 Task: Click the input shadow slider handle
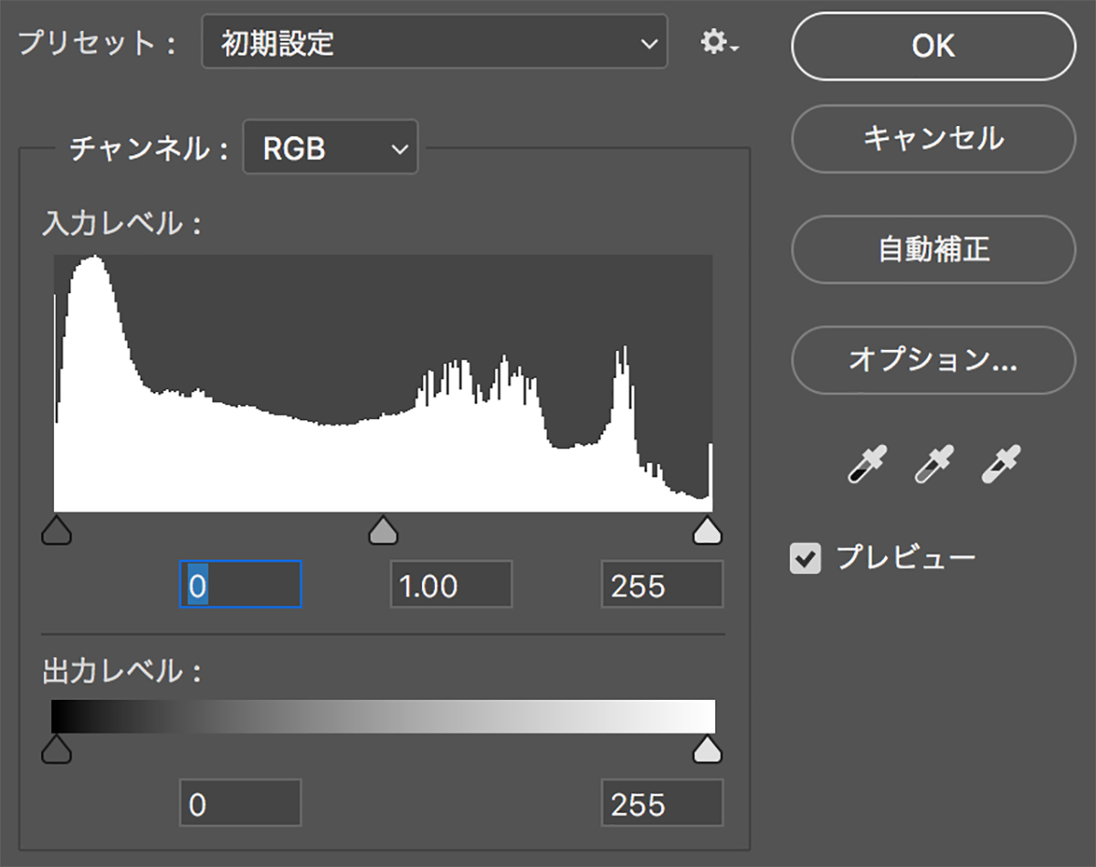[x=57, y=530]
